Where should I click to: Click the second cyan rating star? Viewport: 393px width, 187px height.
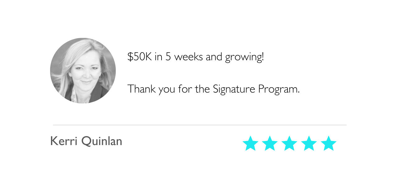[270, 144]
